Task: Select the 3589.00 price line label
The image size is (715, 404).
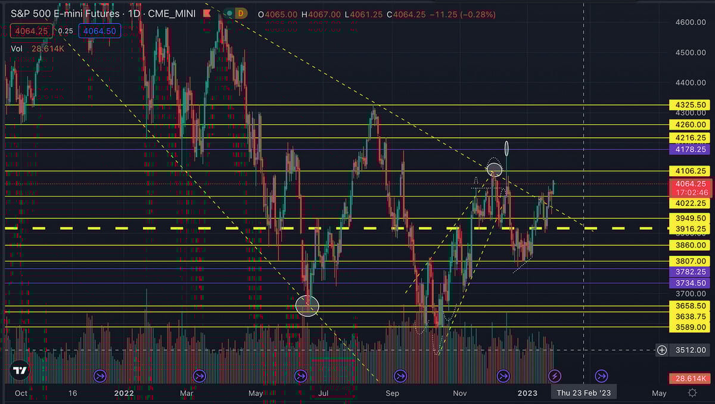Action: [691, 327]
